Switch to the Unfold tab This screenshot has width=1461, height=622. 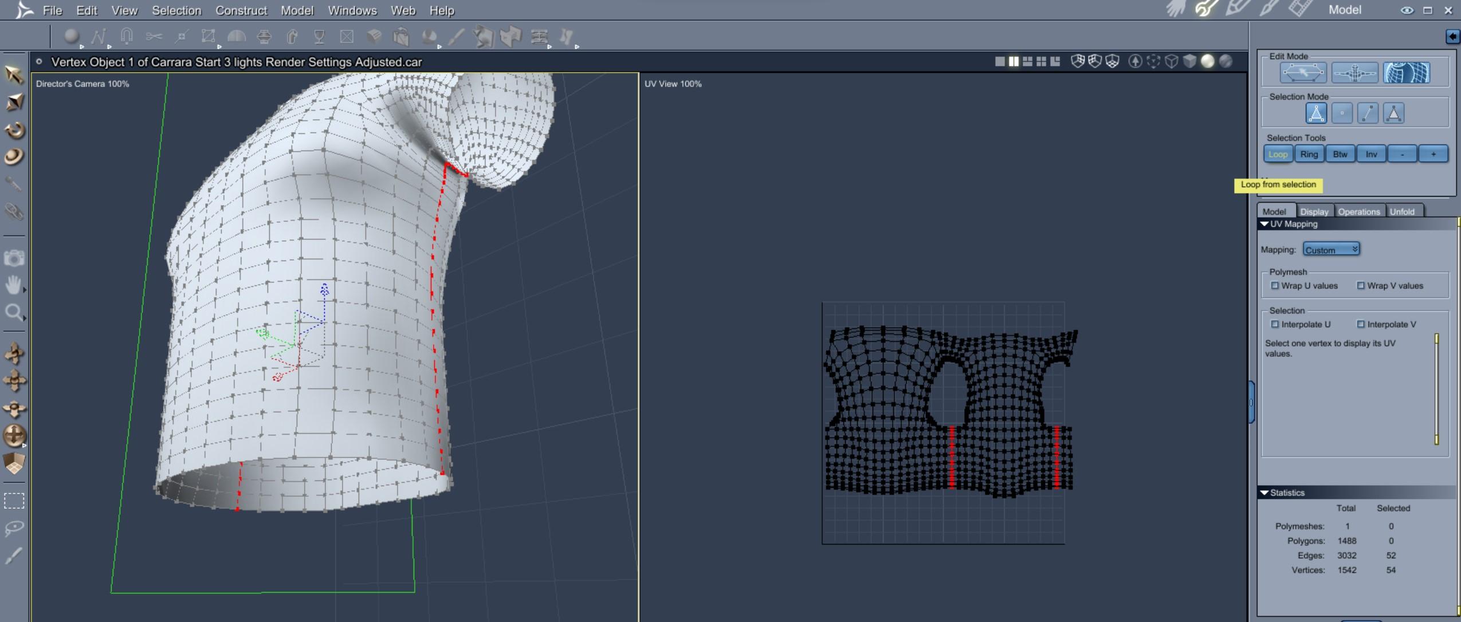[1401, 211]
